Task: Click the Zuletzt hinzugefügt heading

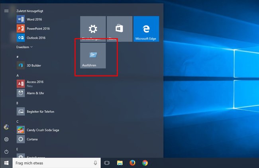Action: pyautogui.click(x=30, y=11)
